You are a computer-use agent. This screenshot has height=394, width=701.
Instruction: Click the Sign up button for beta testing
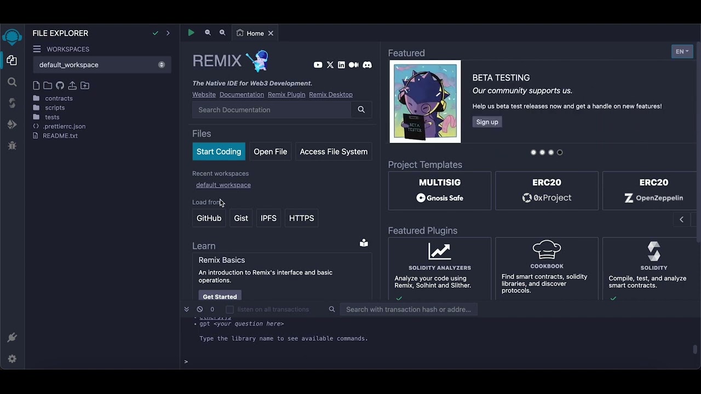coord(487,122)
